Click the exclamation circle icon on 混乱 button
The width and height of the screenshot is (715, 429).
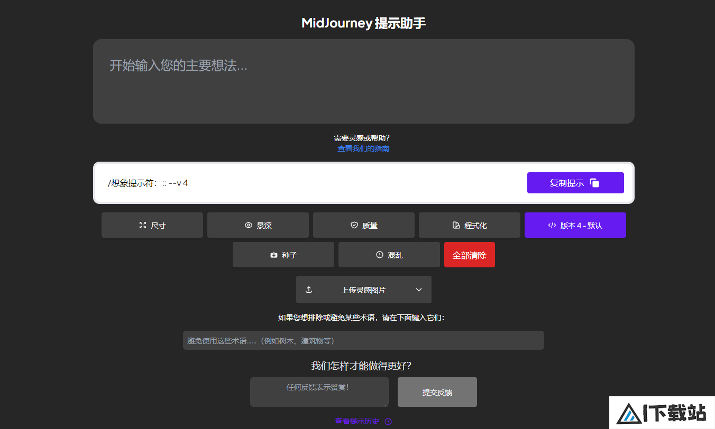click(380, 255)
